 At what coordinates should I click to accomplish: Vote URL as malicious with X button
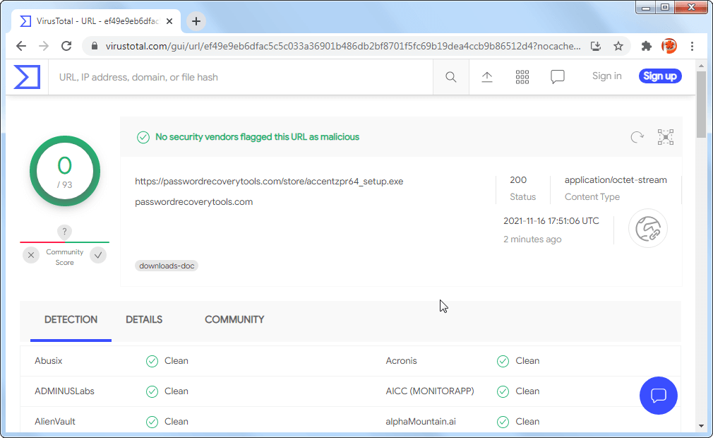pyautogui.click(x=31, y=255)
